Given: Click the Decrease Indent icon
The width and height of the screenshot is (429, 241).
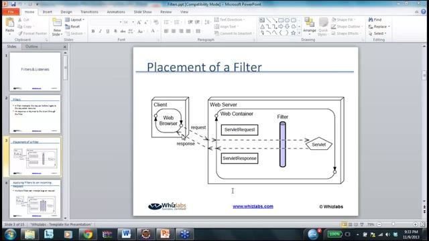Looking at the screenshot, I should (x=190, y=22).
